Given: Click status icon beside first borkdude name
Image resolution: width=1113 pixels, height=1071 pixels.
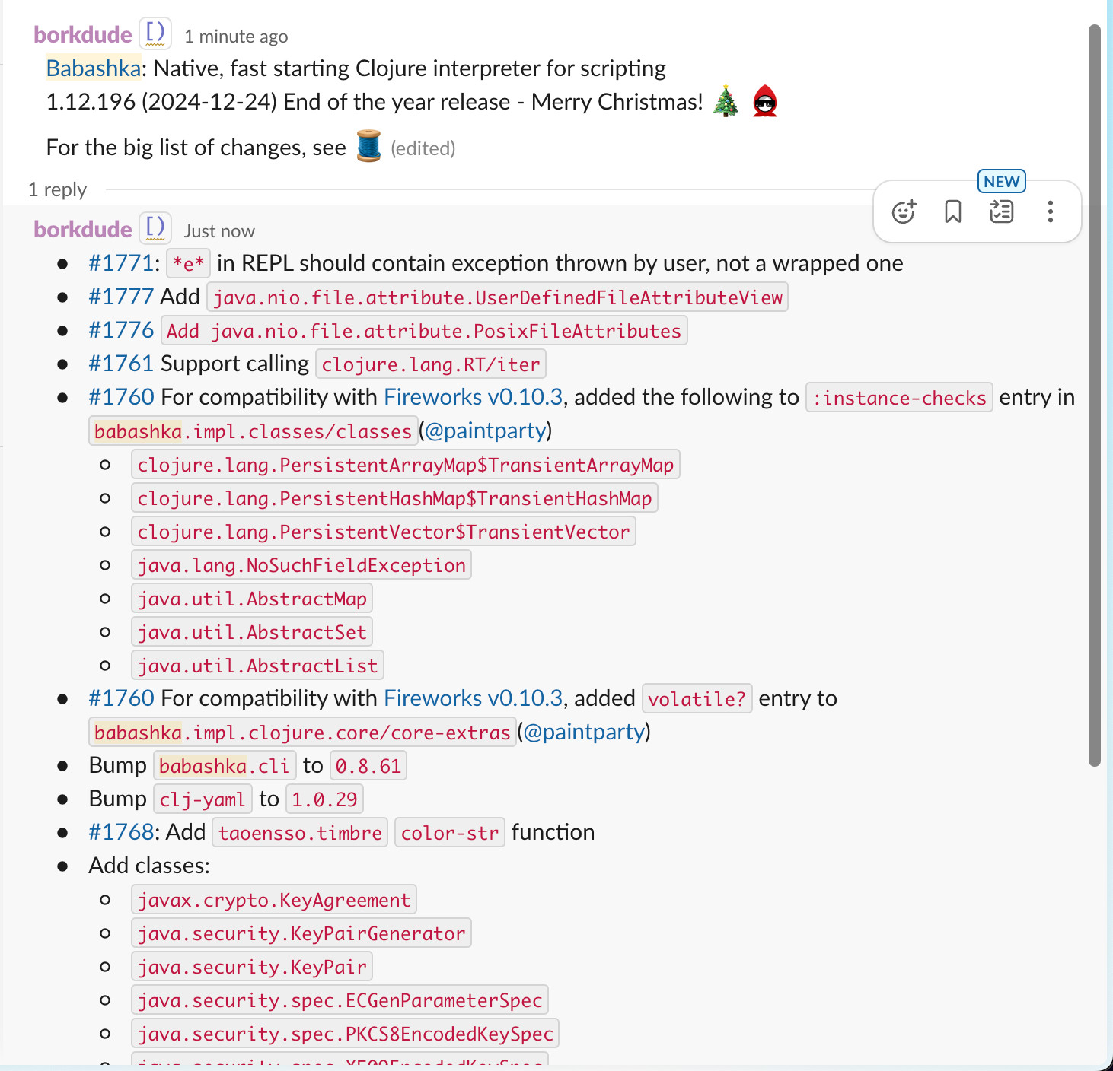Looking at the screenshot, I should [x=155, y=33].
